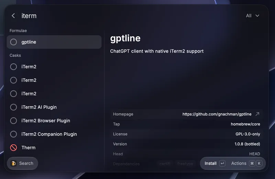The image size is (275, 179).
Task: Click the Casks section header
Action: (15, 55)
